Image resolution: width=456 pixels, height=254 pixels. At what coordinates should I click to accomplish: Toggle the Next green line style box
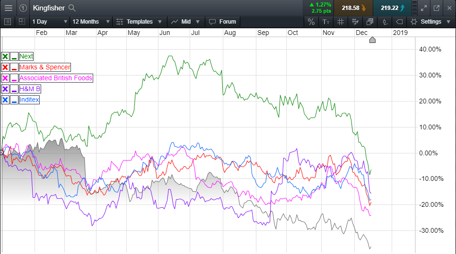14,56
